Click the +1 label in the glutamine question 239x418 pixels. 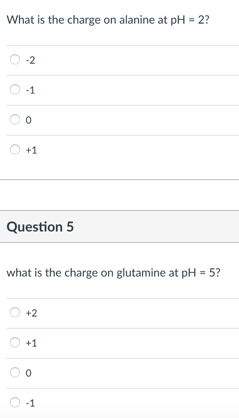click(x=31, y=343)
